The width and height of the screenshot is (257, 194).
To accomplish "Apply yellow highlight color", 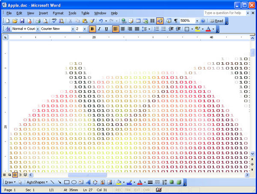I will point(197,29).
